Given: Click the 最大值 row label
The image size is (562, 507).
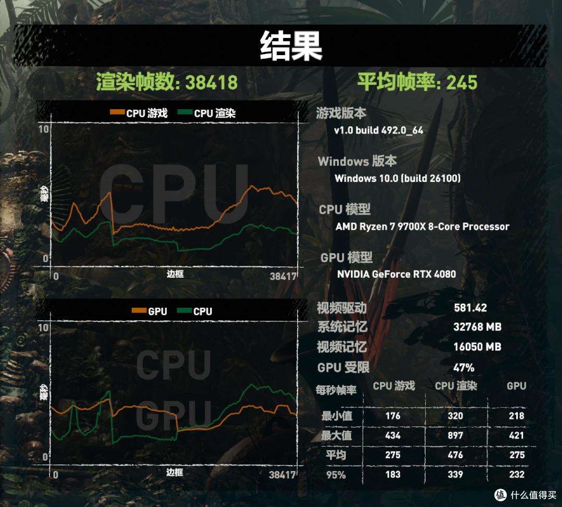Looking at the screenshot, I should click(x=336, y=436).
